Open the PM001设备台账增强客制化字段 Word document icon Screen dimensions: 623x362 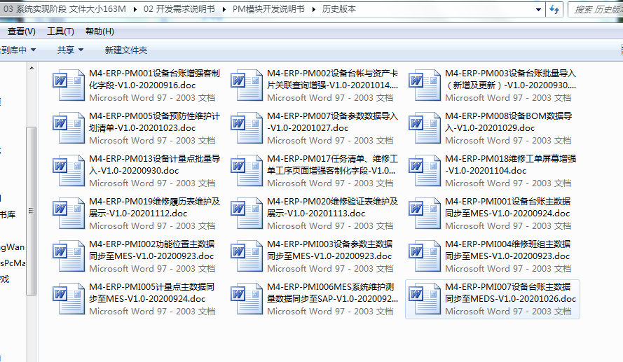(69, 85)
